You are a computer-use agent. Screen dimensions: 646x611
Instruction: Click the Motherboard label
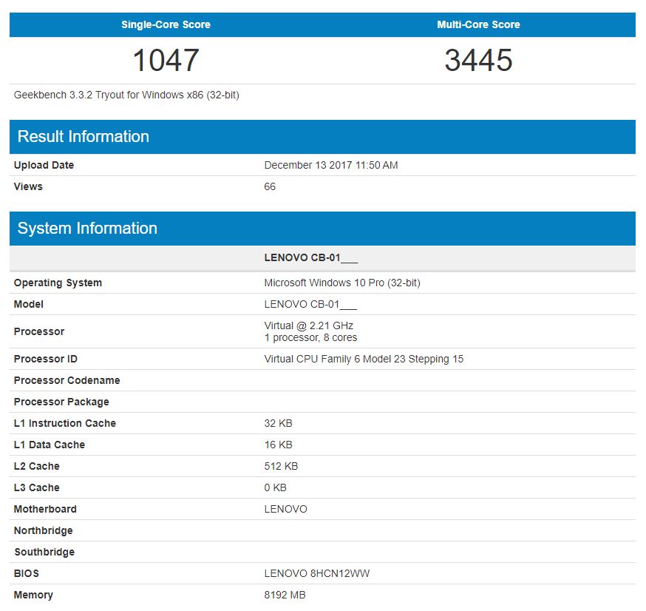coord(45,509)
